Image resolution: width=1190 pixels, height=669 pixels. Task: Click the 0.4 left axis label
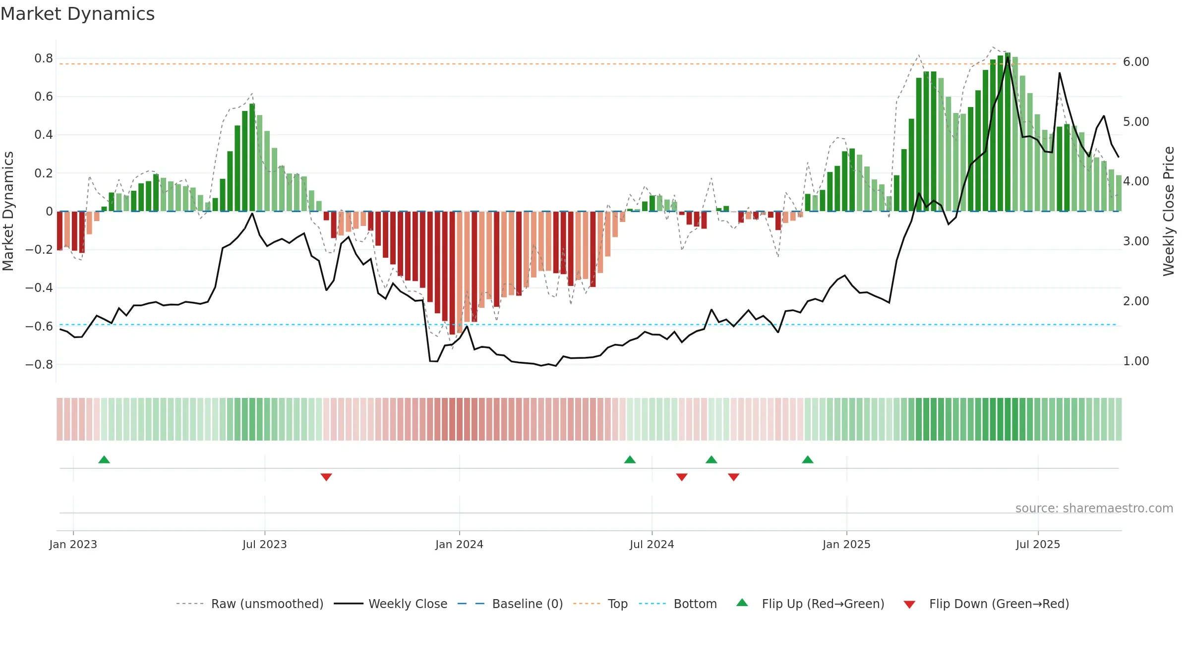tap(44, 135)
